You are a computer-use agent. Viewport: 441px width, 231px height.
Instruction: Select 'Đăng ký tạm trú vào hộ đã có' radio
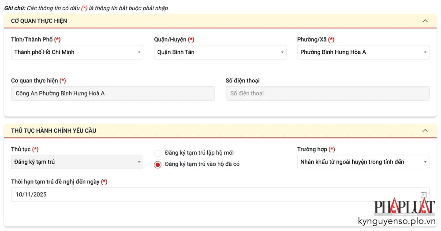pos(158,164)
